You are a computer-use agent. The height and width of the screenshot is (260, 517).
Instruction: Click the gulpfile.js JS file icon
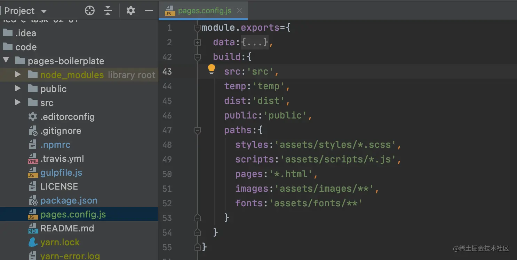click(x=33, y=173)
